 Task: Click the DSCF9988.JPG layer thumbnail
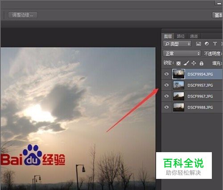click(x=178, y=107)
